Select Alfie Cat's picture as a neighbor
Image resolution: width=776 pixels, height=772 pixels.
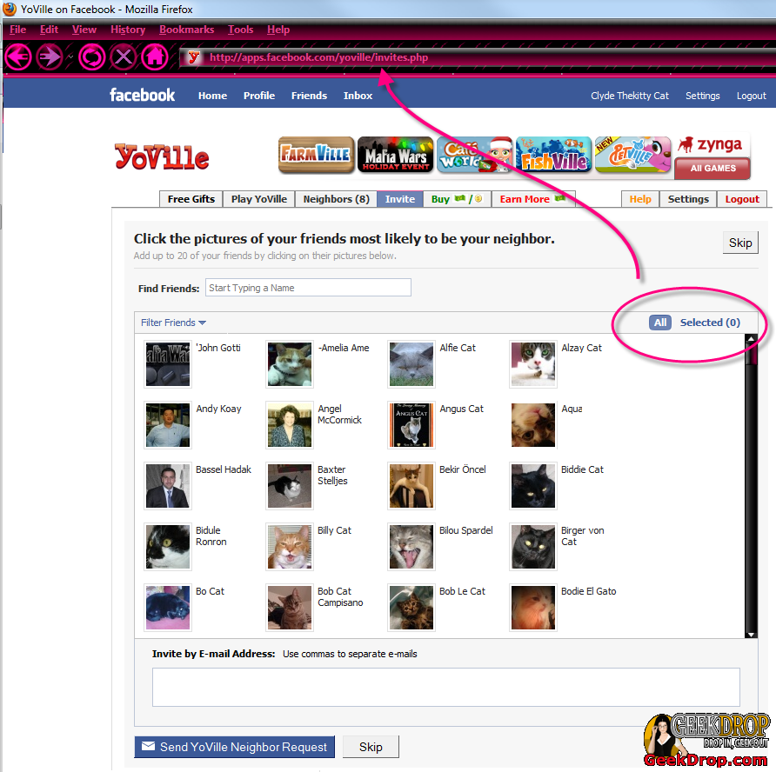coord(411,364)
